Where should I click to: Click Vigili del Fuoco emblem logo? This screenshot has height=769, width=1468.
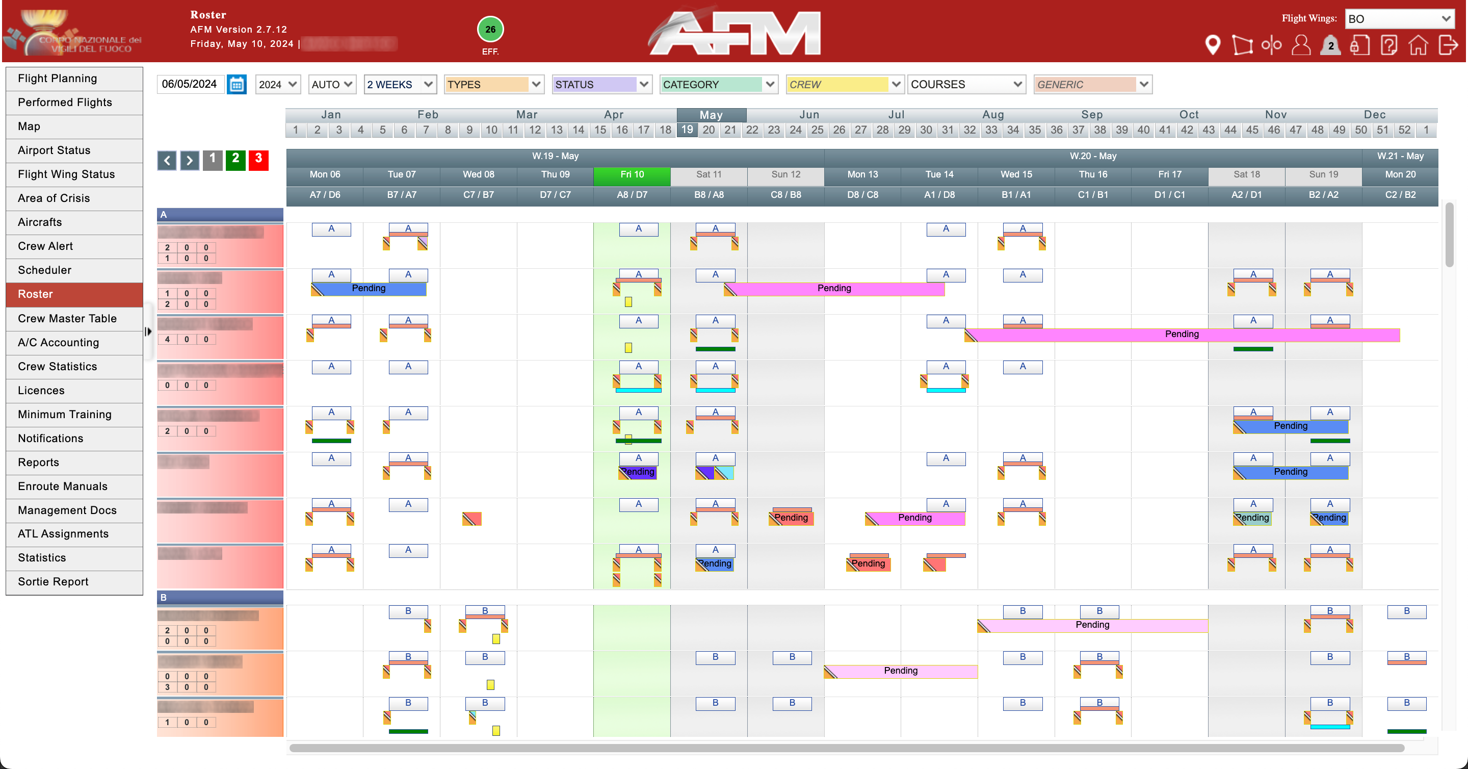[72, 32]
